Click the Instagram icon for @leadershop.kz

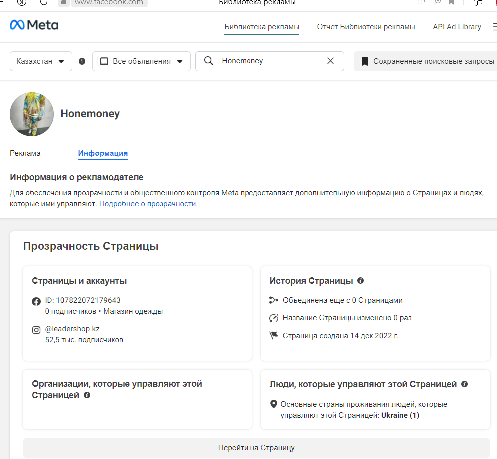pos(36,330)
